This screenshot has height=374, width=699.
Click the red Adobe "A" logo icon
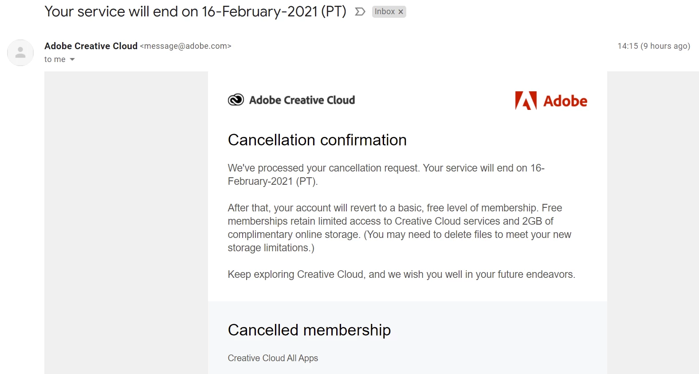click(526, 101)
